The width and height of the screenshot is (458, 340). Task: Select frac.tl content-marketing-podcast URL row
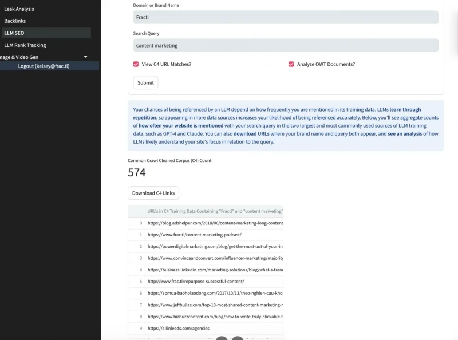tap(214, 235)
